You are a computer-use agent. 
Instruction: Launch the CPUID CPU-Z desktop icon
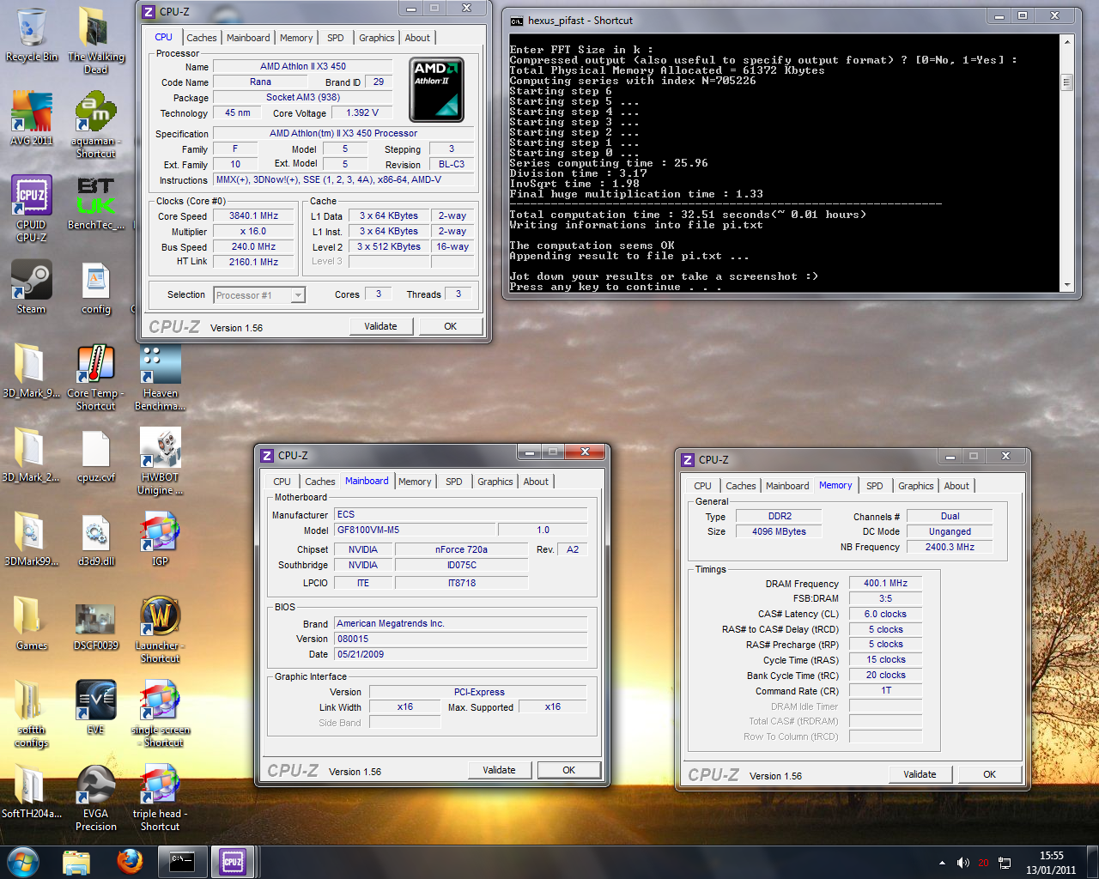[31, 207]
